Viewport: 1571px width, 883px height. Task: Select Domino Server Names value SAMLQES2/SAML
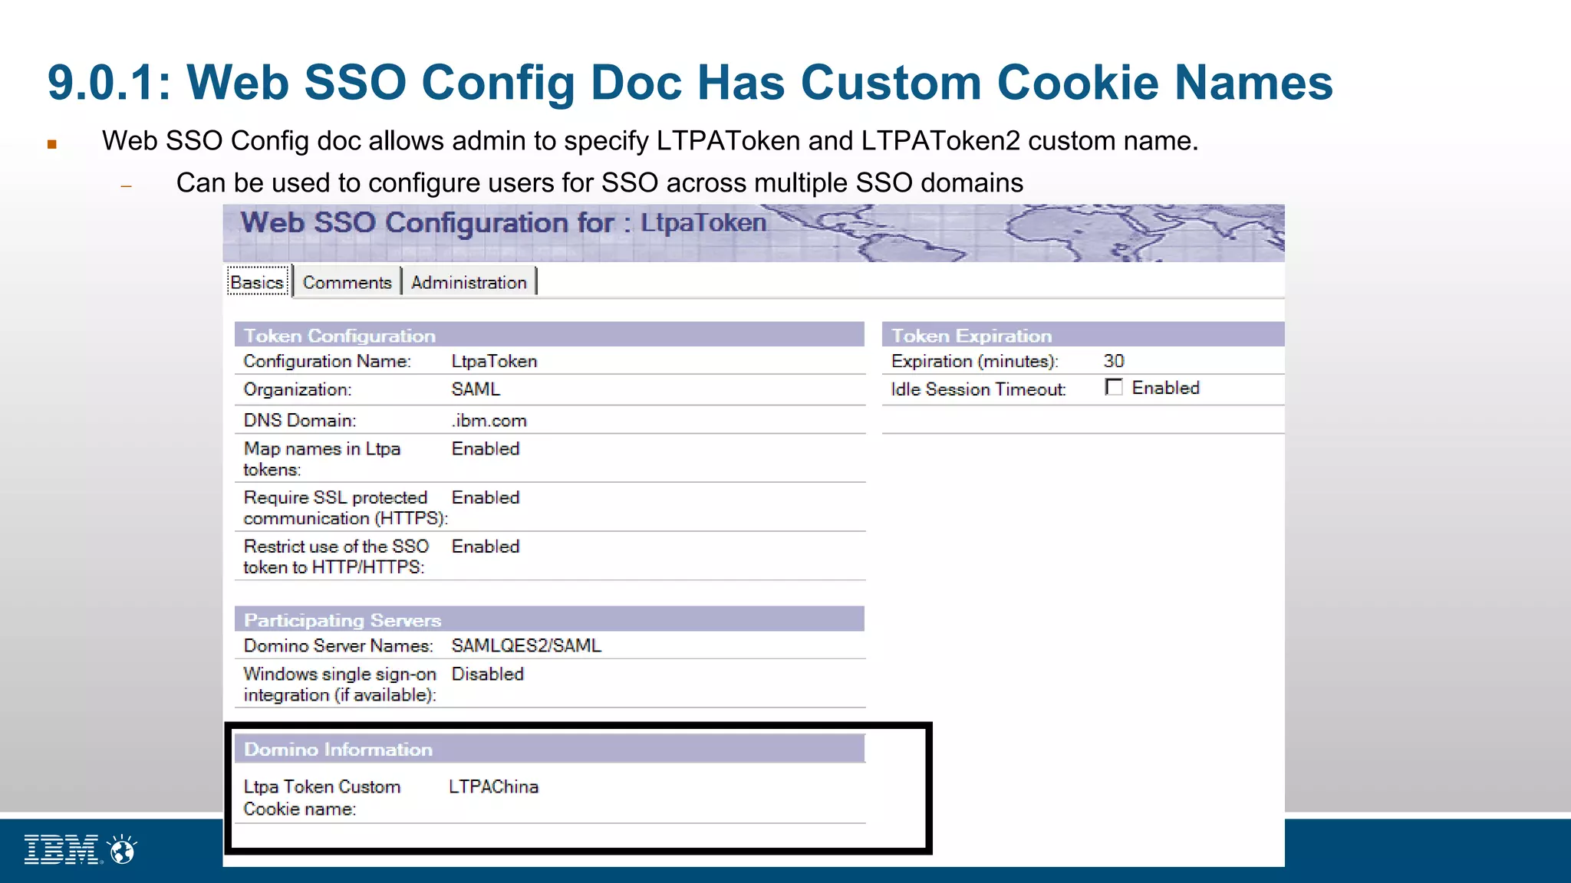click(x=526, y=645)
